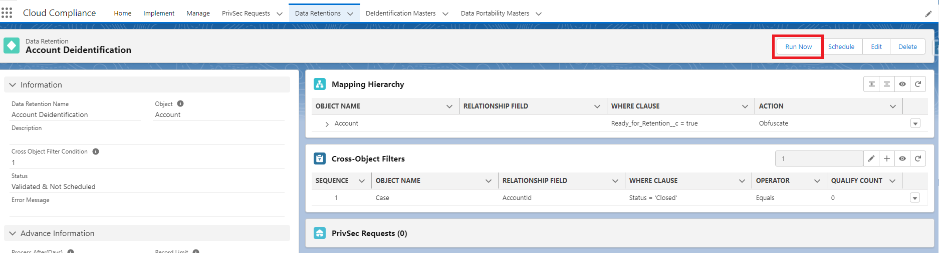
Task: Open RELATIONSHIP FIELD column menu in Mapping Hierarchy
Action: [x=597, y=106]
